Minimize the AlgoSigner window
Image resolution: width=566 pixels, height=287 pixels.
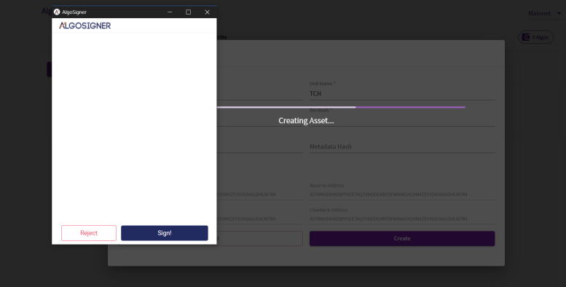(x=170, y=12)
